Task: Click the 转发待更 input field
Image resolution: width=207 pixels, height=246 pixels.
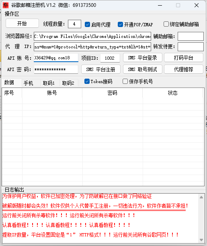Action: point(191,47)
